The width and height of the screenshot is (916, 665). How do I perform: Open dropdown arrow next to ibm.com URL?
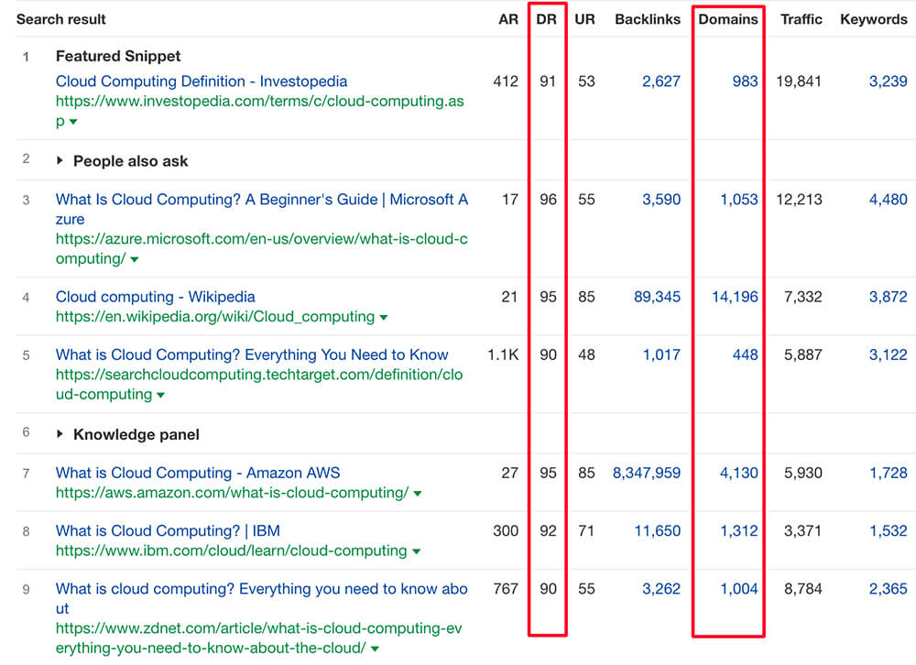(417, 551)
